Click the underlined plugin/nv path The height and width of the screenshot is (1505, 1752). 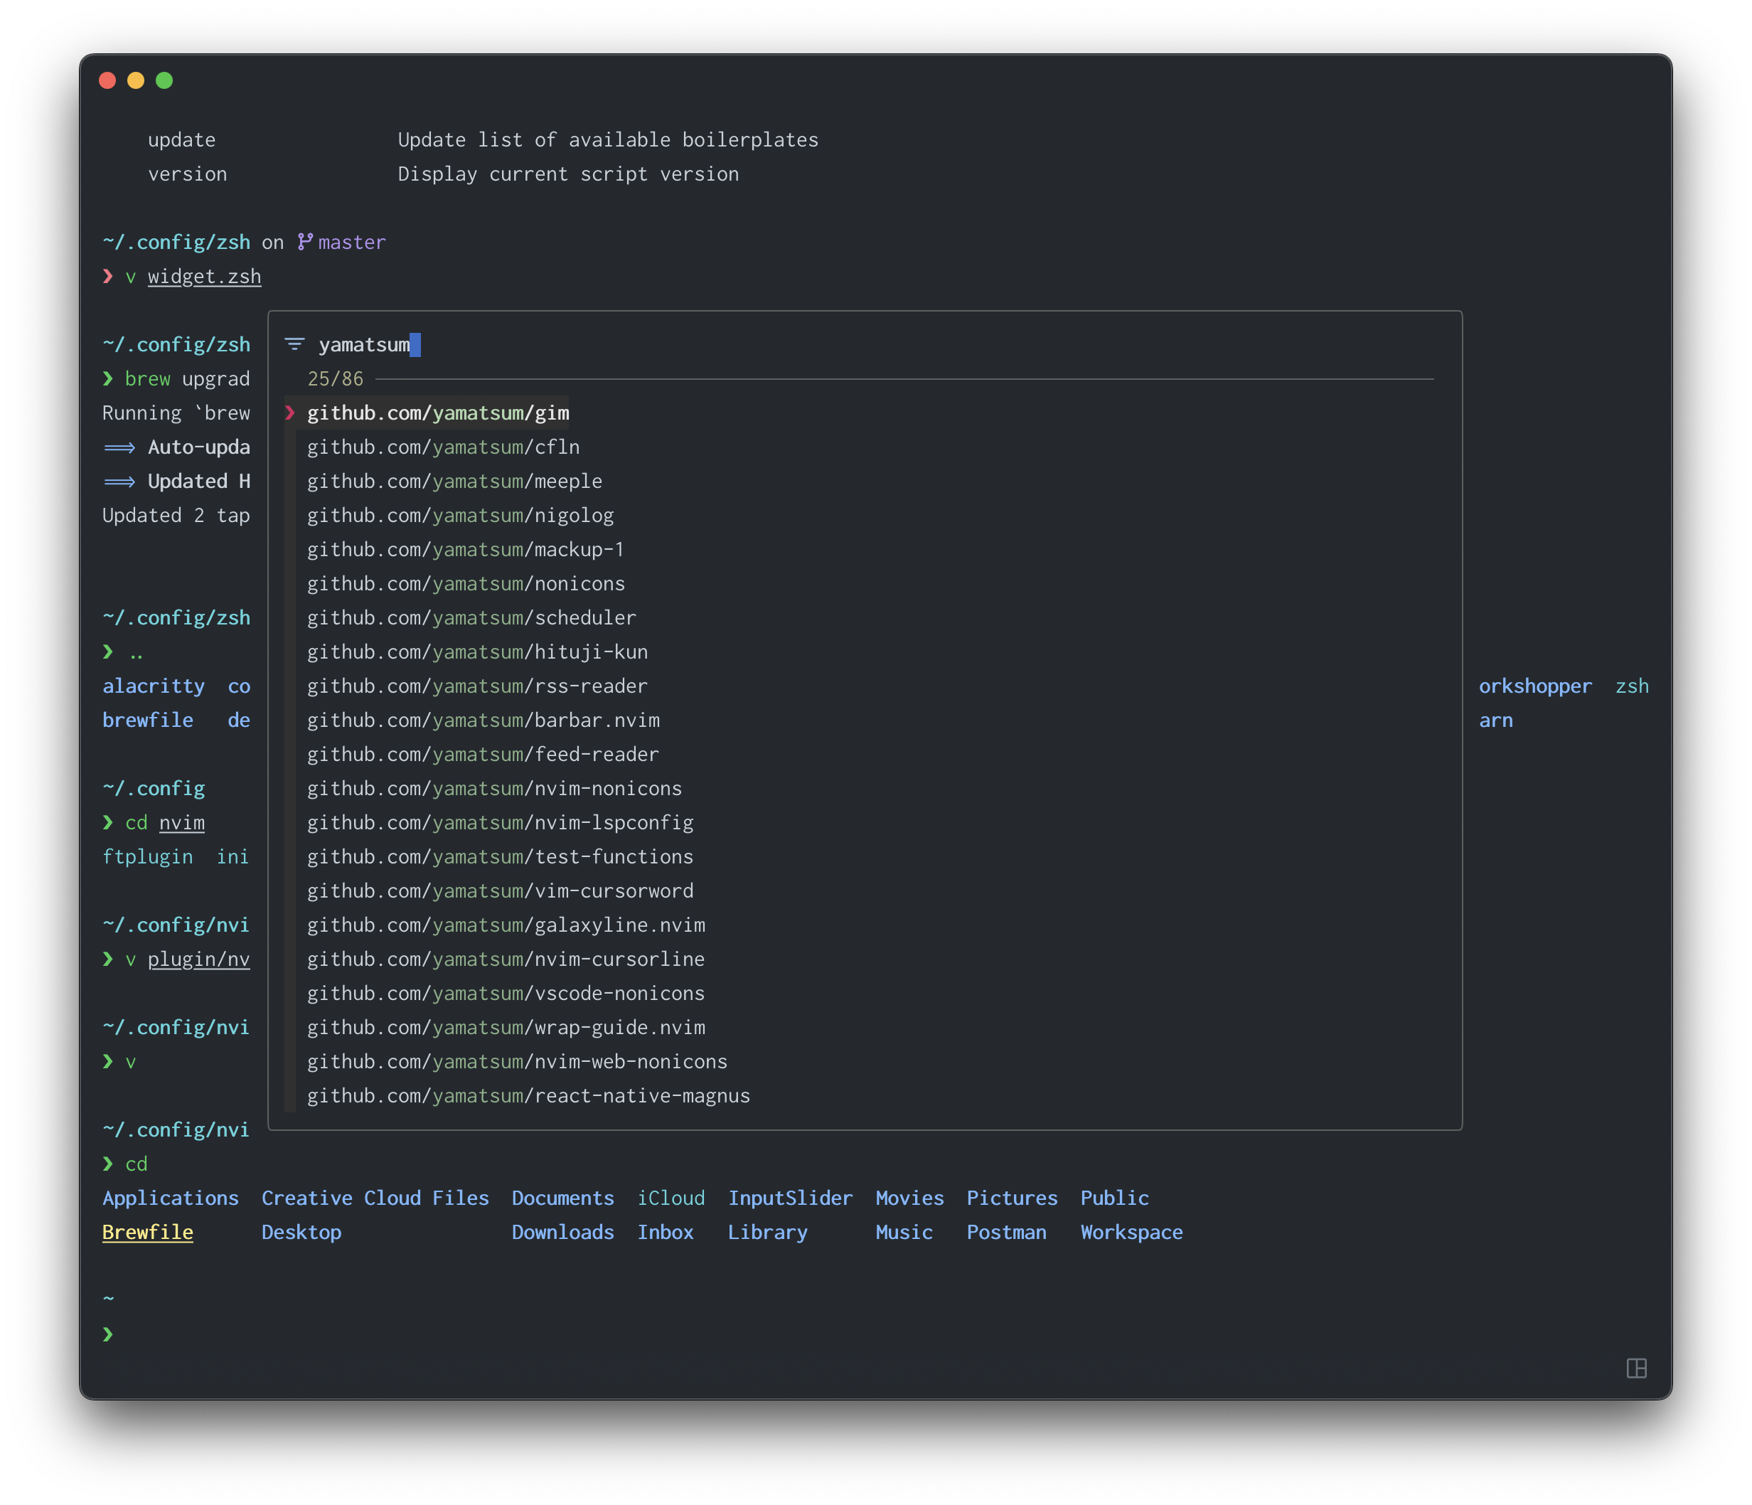tap(198, 959)
